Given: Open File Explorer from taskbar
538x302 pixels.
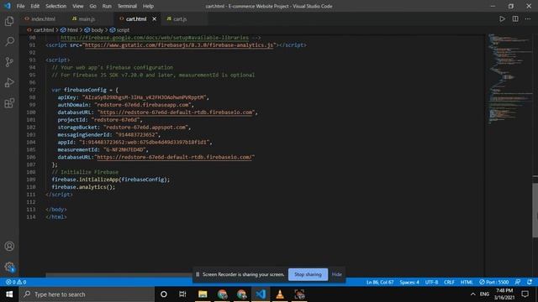Looking at the screenshot, I should click(203, 294).
